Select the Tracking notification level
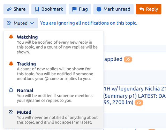166x130 pixels. [x=54, y=71]
